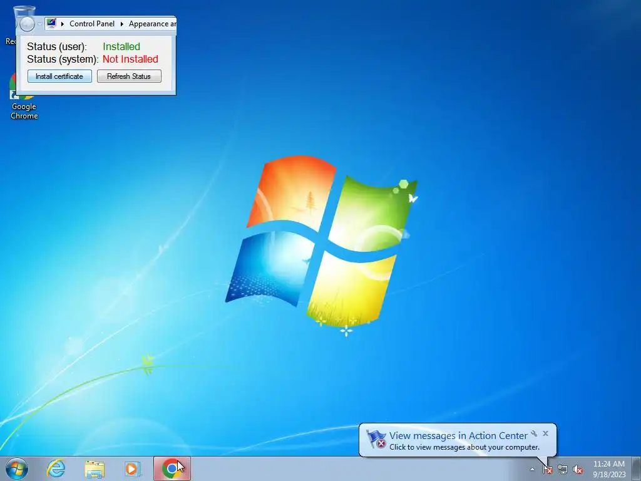641x481 pixels.
Task: Expand arrow before Control Panel breadcrumb
Action: (63, 24)
